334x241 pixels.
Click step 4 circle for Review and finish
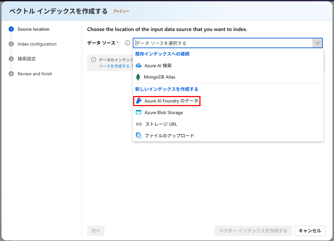(x=11, y=74)
